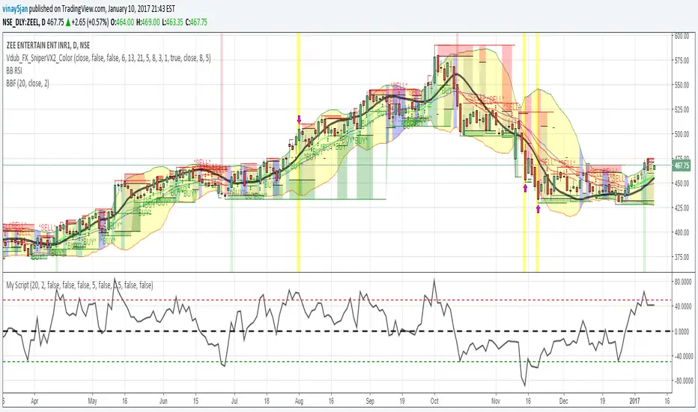698x412 pixels.
Task: Click the 400.00 price axis label
Action: [682, 232]
